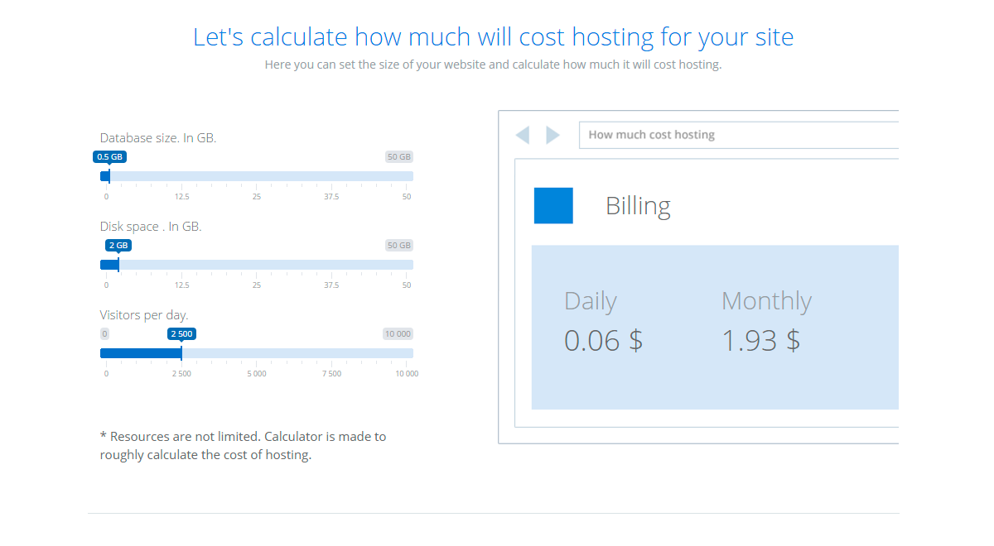Select the blue Billing square icon
The width and height of the screenshot is (994, 546).
click(x=552, y=205)
